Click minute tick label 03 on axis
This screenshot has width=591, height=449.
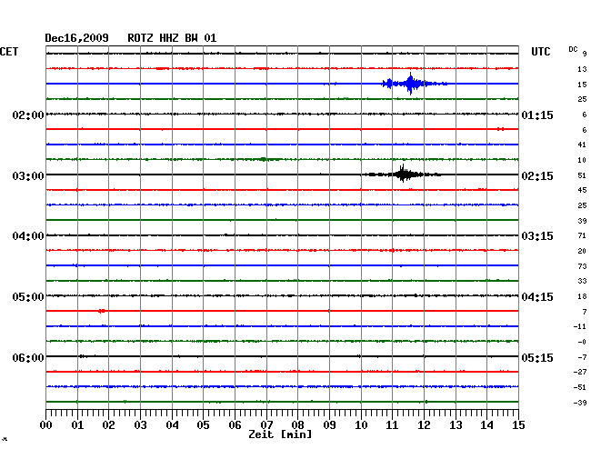140,425
